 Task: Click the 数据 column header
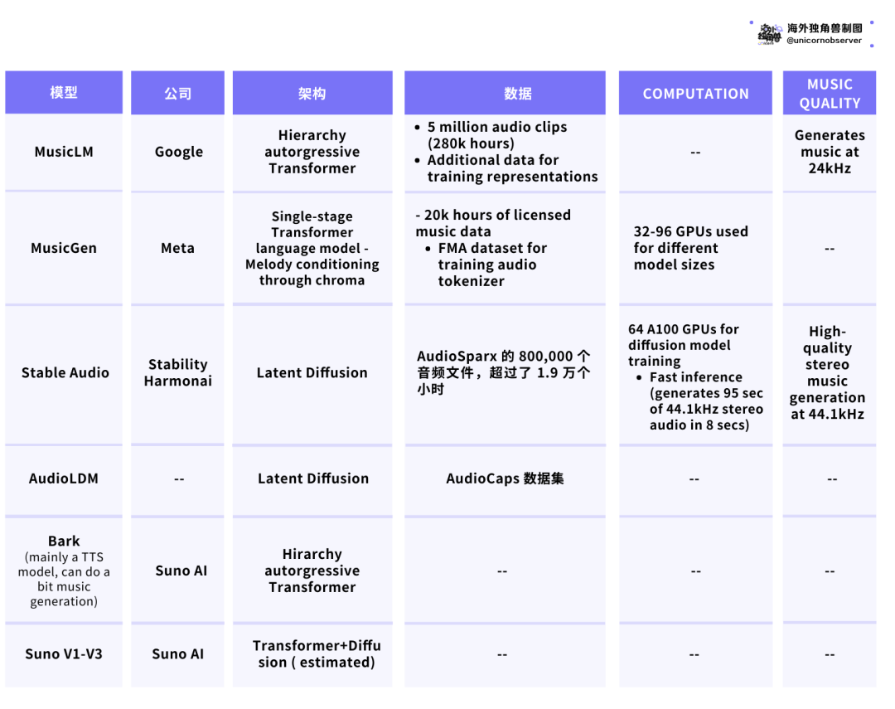506,93
